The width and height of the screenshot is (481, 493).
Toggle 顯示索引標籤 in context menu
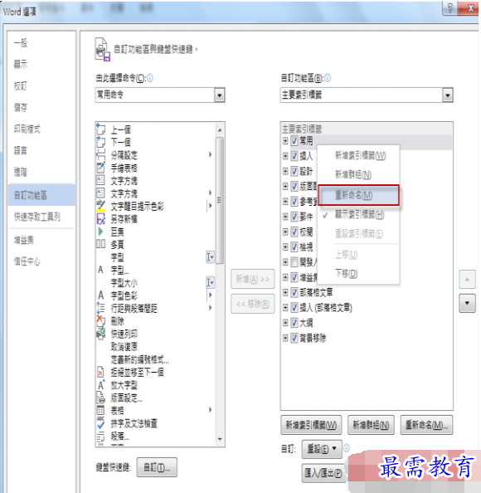[x=359, y=215]
